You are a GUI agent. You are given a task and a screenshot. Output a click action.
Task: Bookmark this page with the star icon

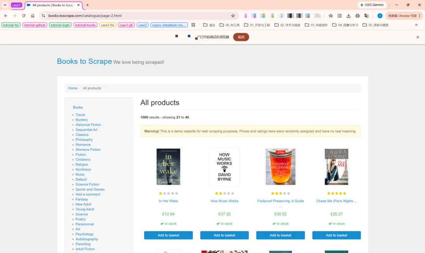233,16
